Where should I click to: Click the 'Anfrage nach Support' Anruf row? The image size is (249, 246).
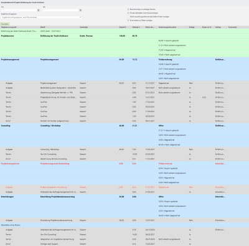tap(125, 244)
